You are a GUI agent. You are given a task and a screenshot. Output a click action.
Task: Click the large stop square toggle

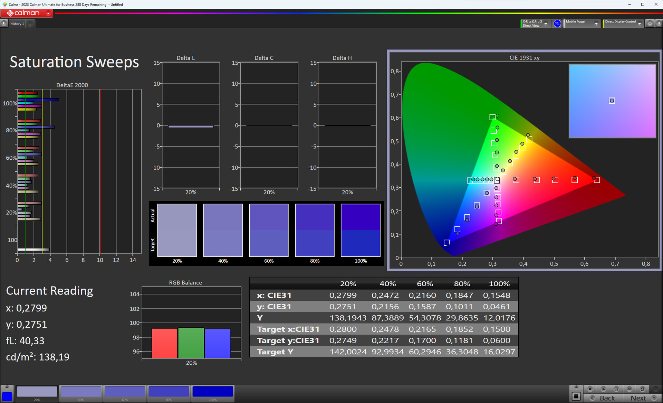[x=576, y=396]
